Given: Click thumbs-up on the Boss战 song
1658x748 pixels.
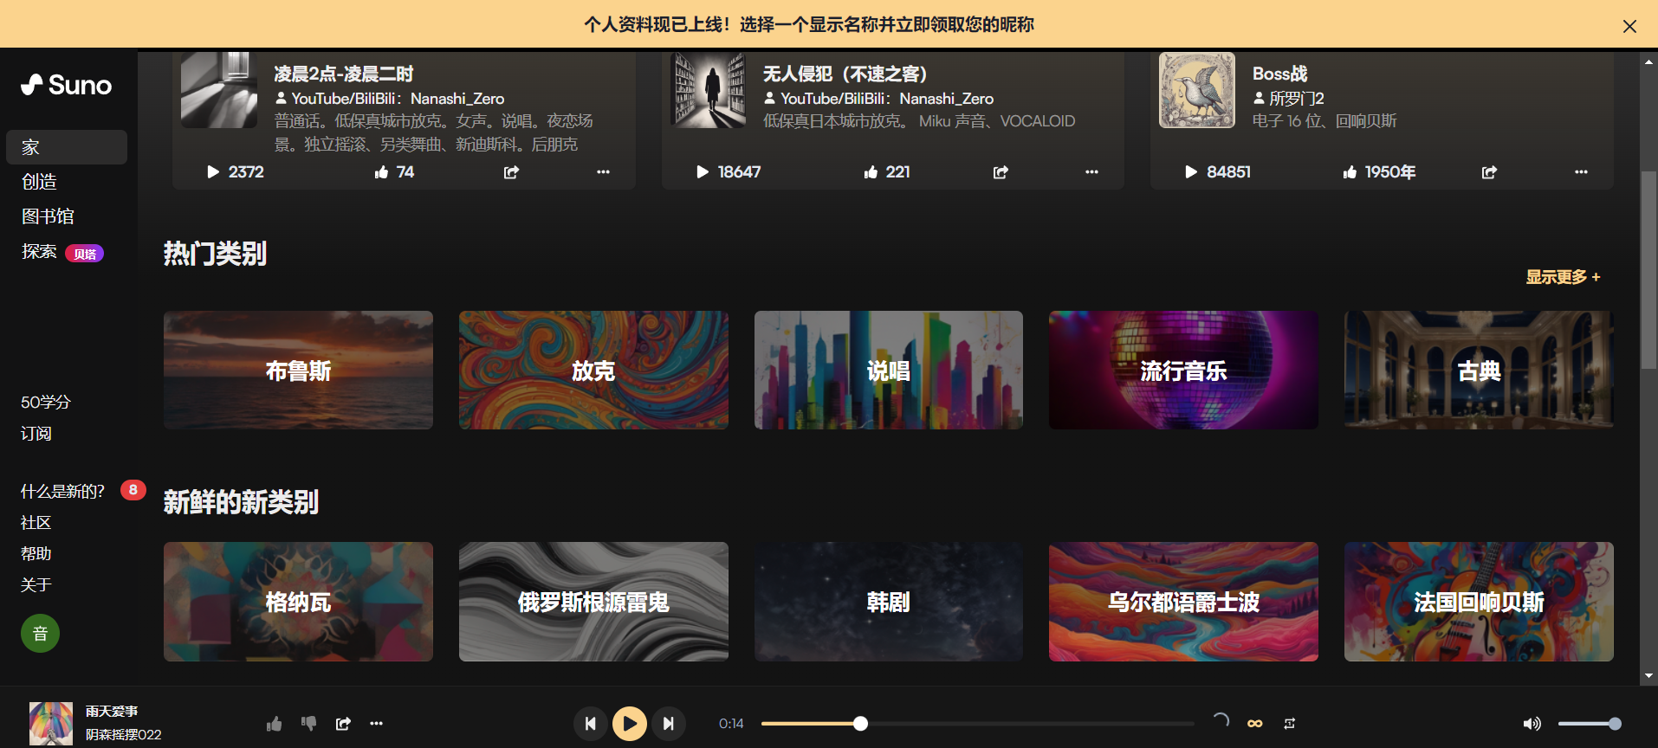Looking at the screenshot, I should 1350,172.
